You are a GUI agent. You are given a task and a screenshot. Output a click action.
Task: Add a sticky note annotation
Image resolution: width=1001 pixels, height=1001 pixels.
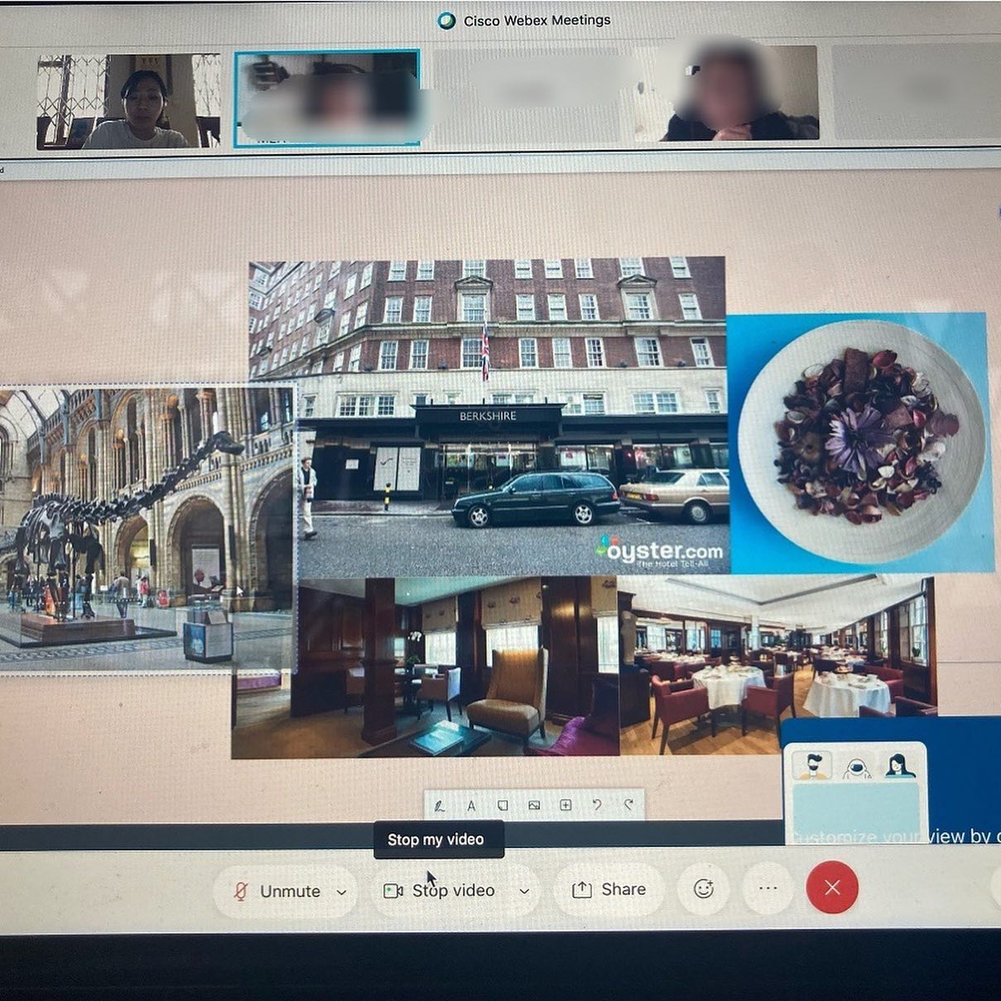[503, 806]
